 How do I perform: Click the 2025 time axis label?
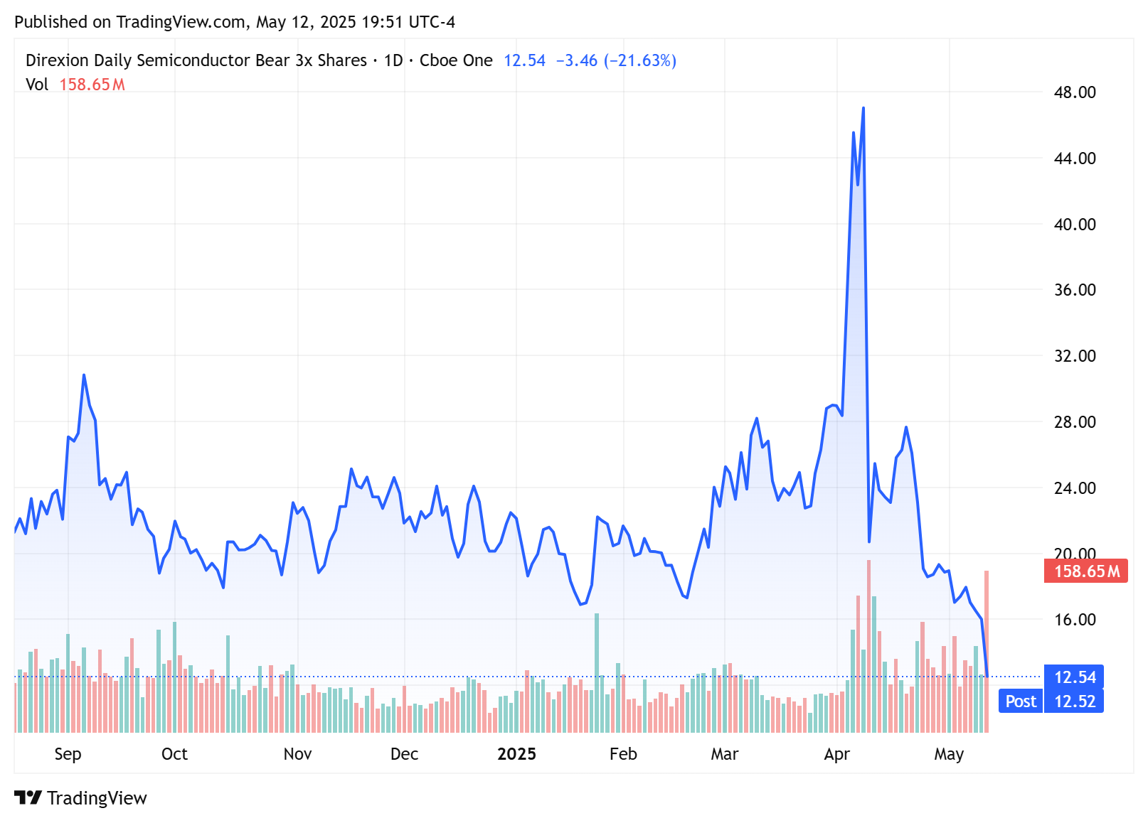coord(516,754)
